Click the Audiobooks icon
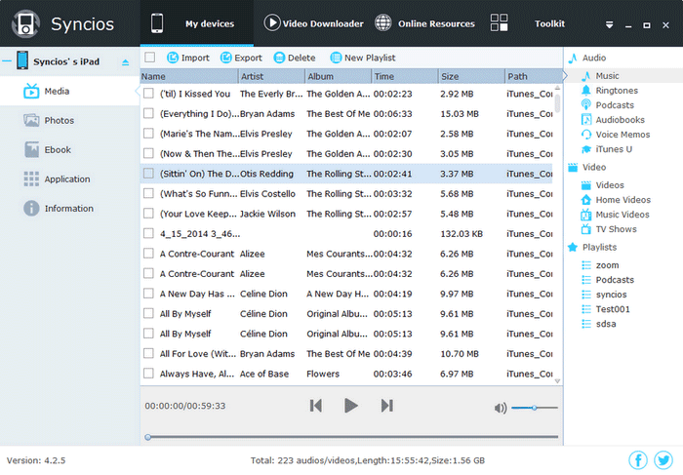683x475 pixels. 586,120
